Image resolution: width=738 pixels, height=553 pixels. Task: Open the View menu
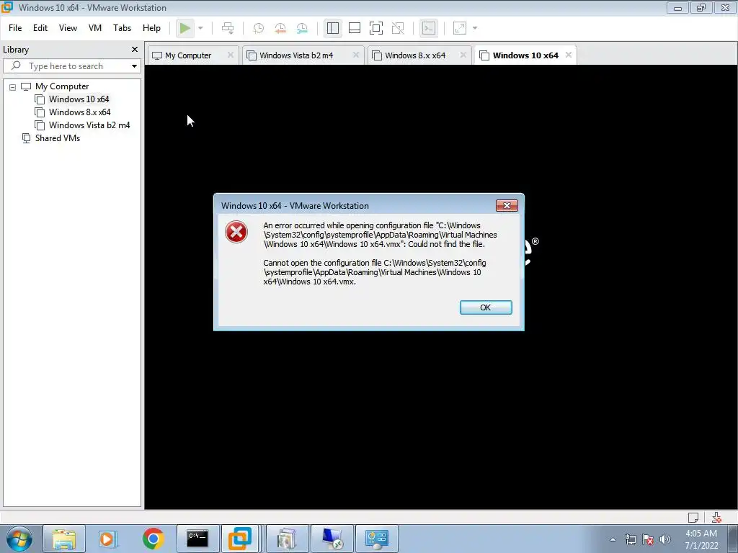click(x=68, y=28)
